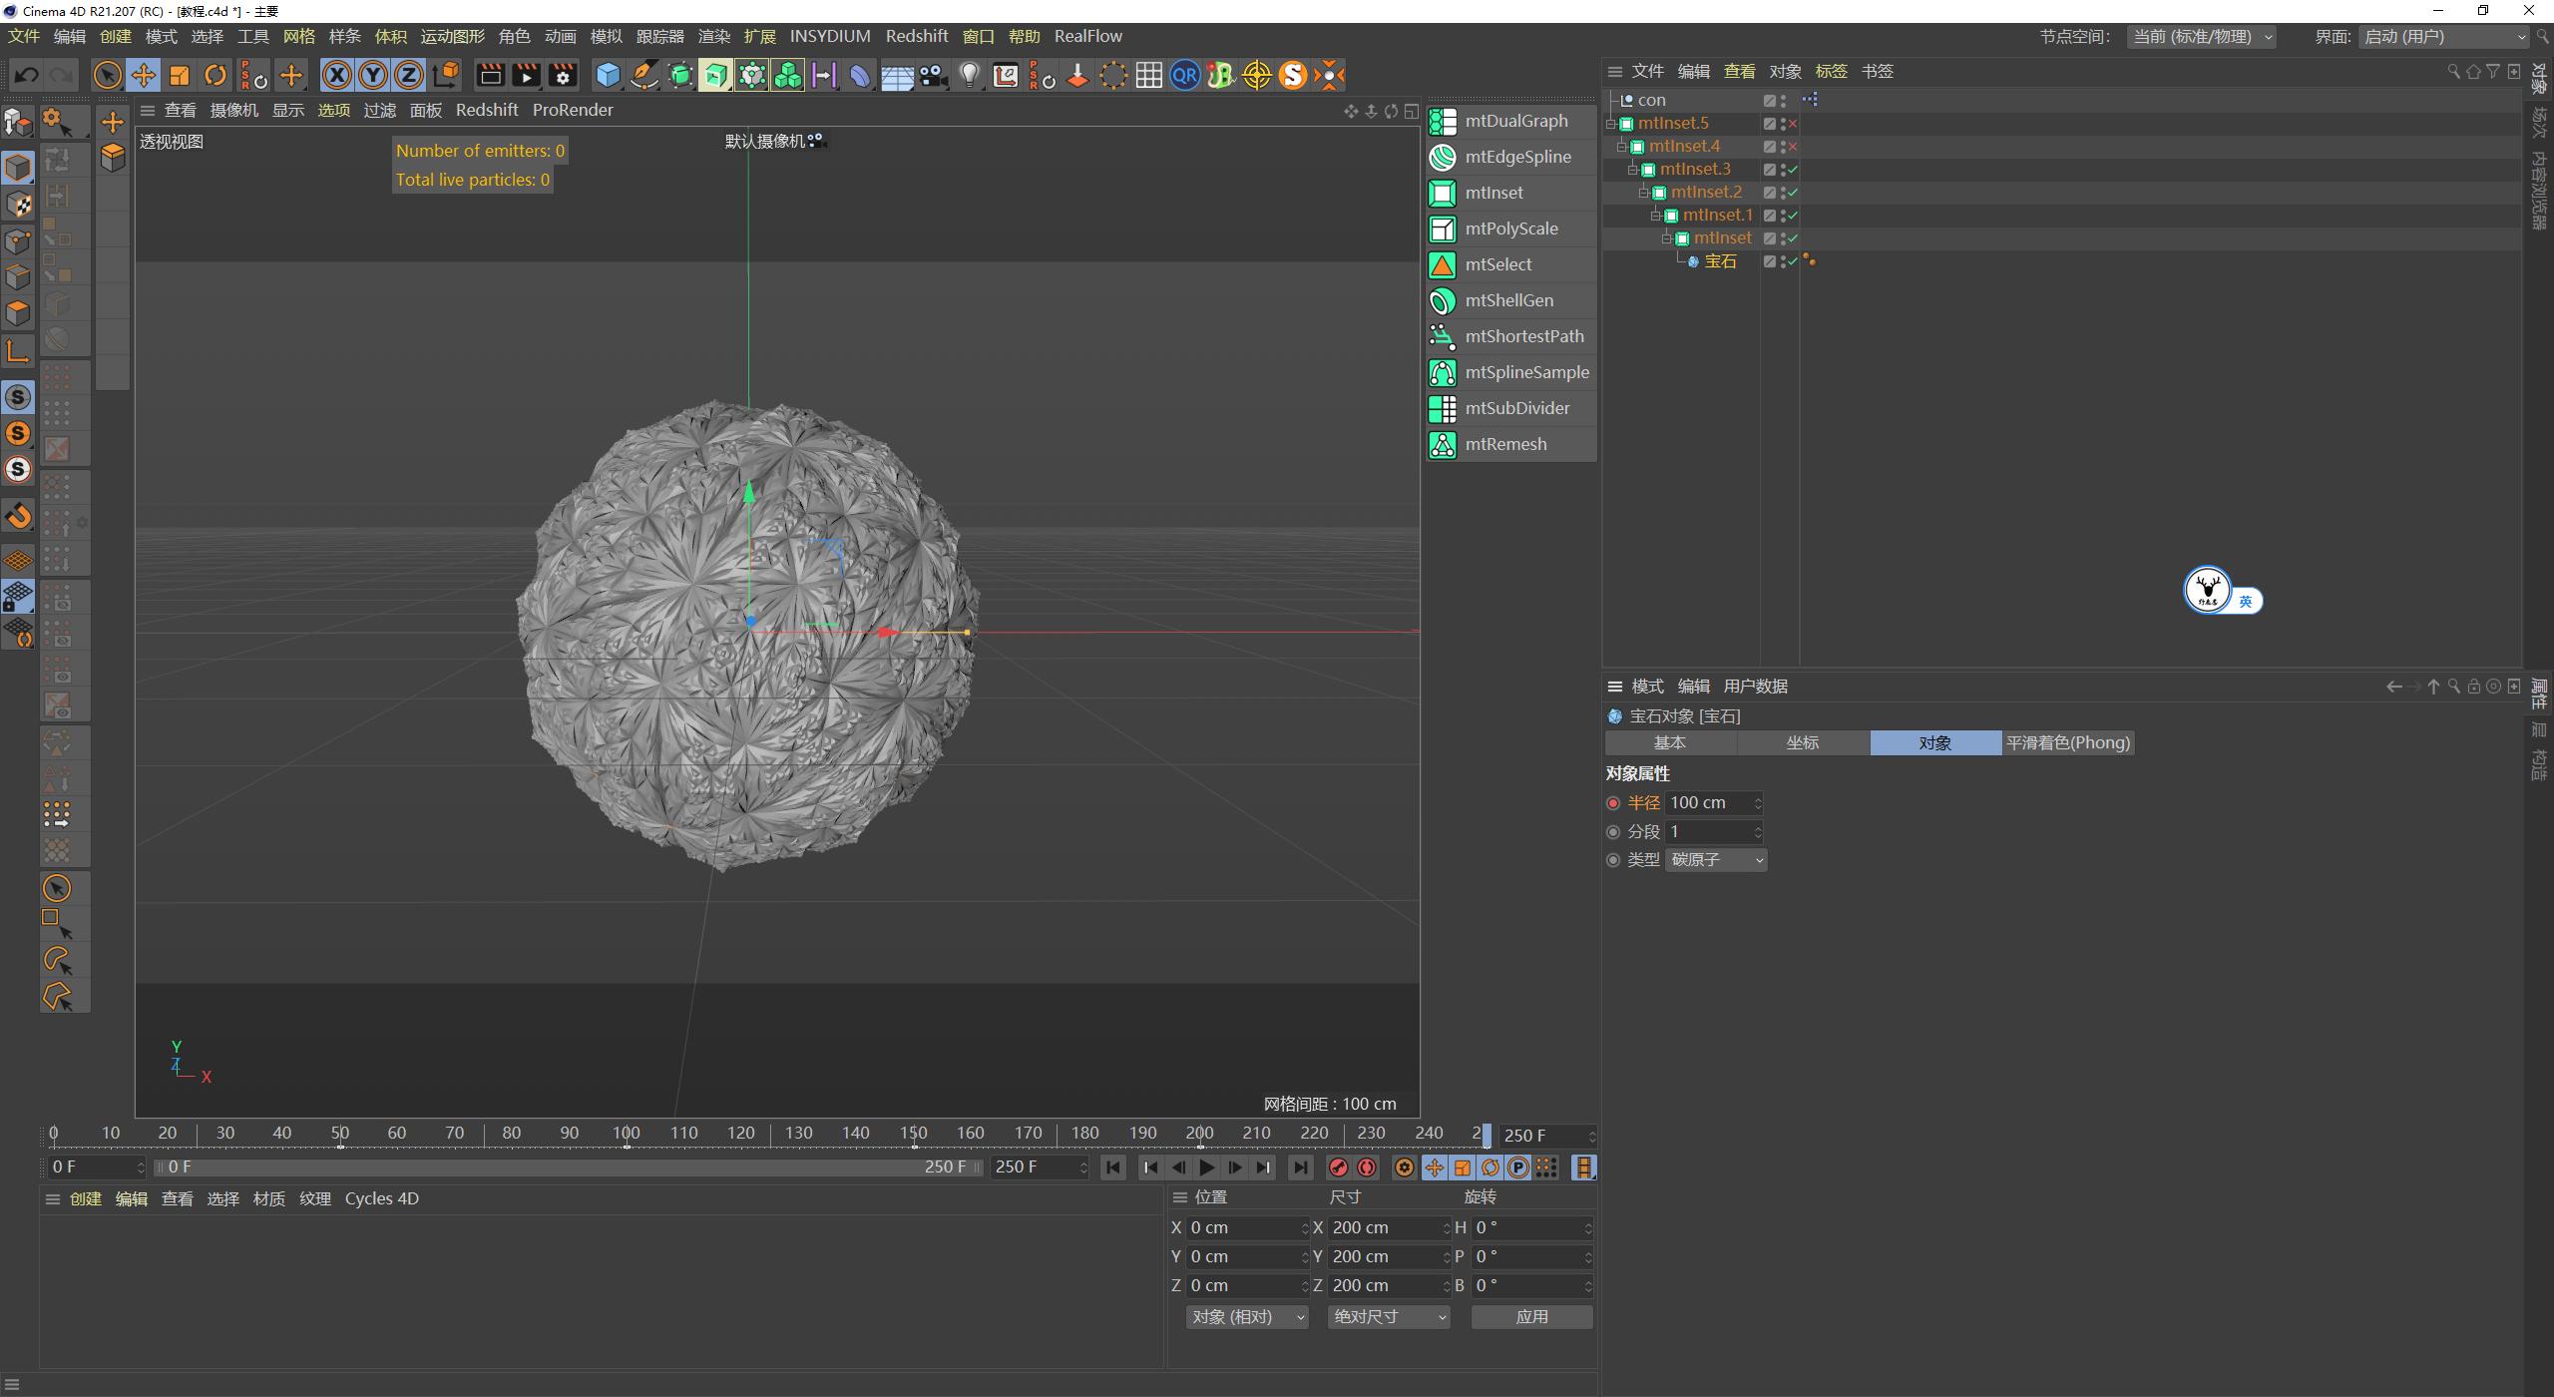Select the Spline Pen icon in the toolbar

tap(643, 75)
